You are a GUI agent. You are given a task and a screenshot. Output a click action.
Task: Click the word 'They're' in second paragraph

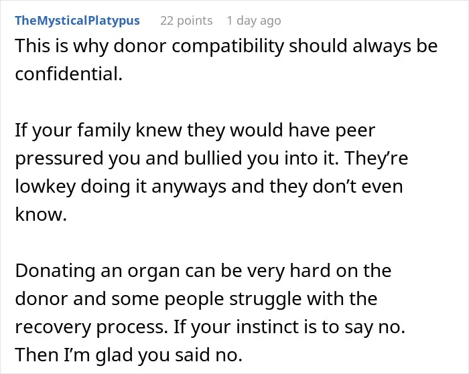click(x=377, y=158)
